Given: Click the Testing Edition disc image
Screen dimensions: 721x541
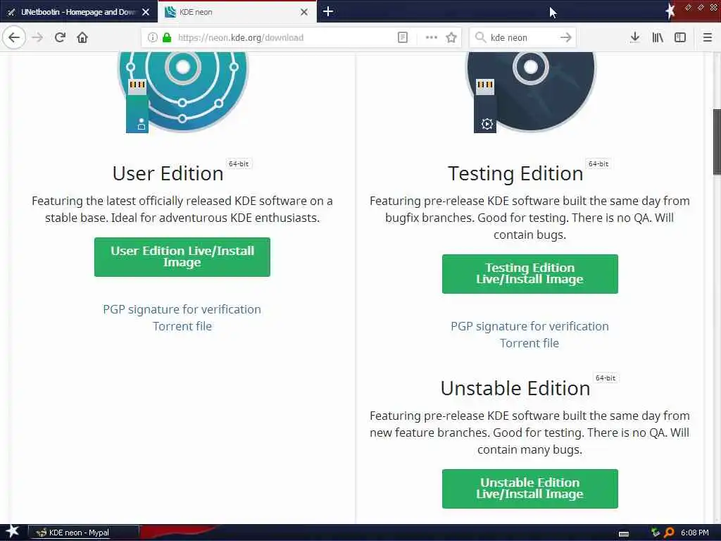Looking at the screenshot, I should (x=531, y=92).
